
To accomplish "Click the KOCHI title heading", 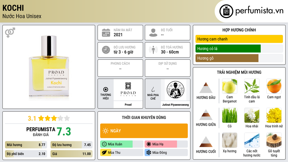I will (13, 8).
